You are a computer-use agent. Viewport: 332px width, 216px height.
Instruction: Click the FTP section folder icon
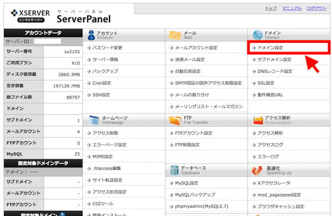pos(175,120)
